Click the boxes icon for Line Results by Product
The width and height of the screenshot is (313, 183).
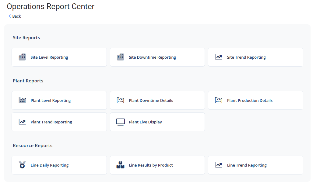click(121, 165)
